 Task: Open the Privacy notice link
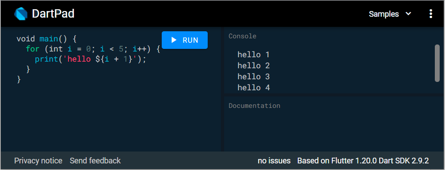point(38,161)
